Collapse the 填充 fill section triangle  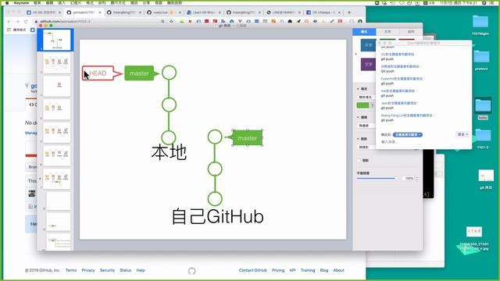click(x=358, y=89)
